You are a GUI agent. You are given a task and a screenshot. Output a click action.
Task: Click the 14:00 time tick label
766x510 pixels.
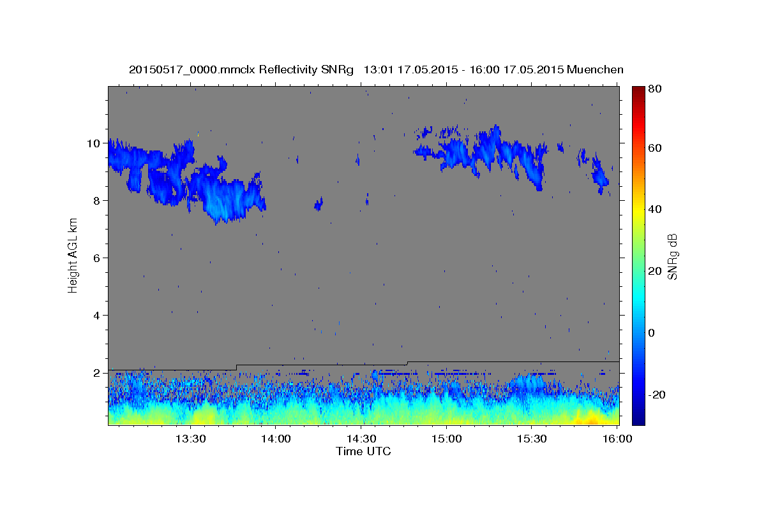(x=276, y=439)
